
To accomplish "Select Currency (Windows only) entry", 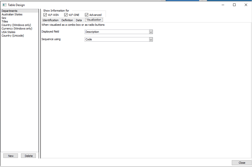I will point(20,29).
